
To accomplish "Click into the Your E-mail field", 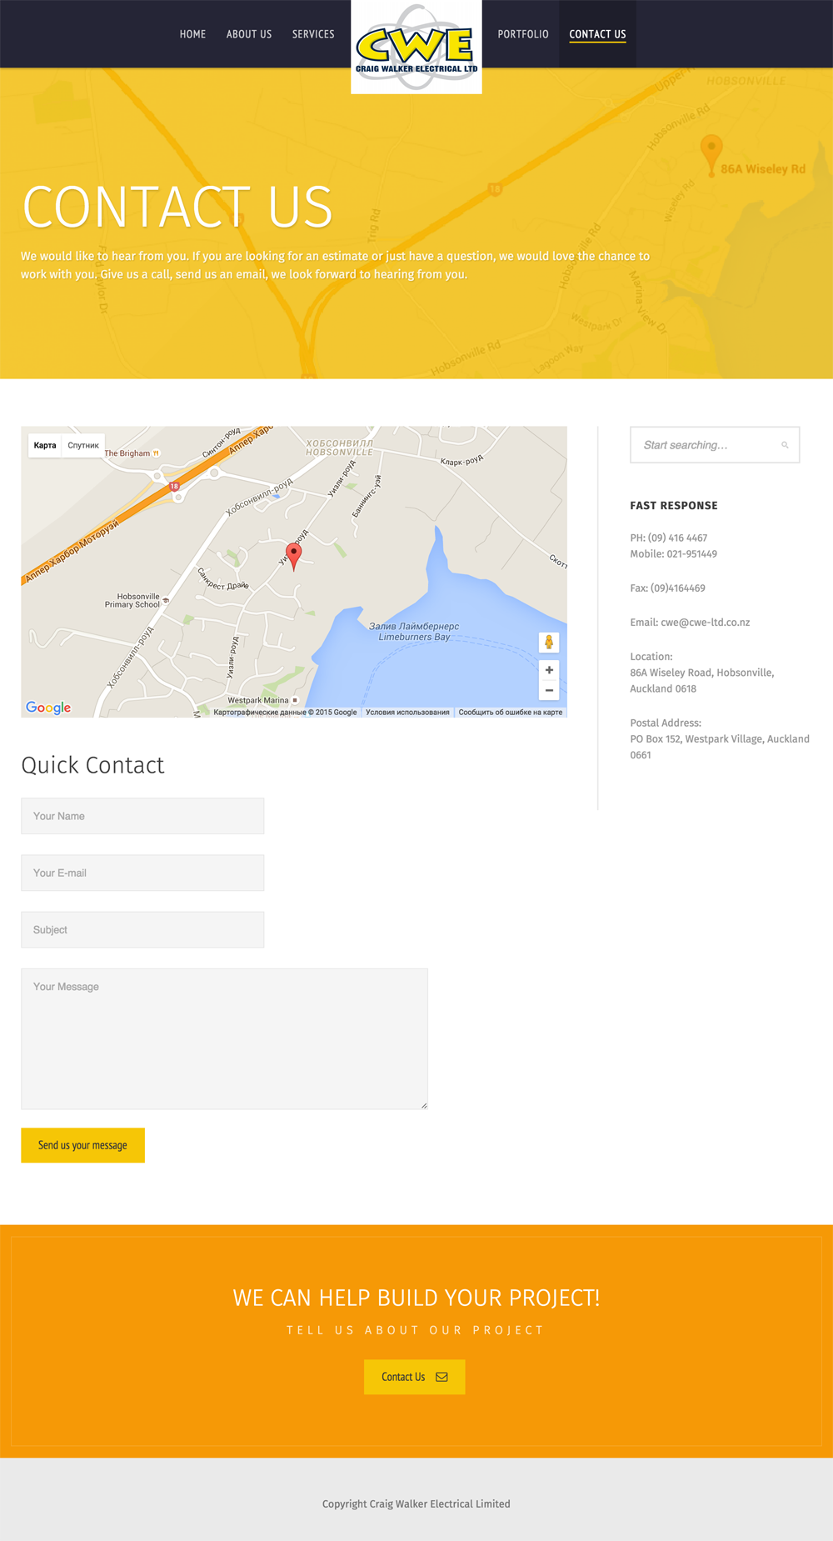I will (142, 873).
